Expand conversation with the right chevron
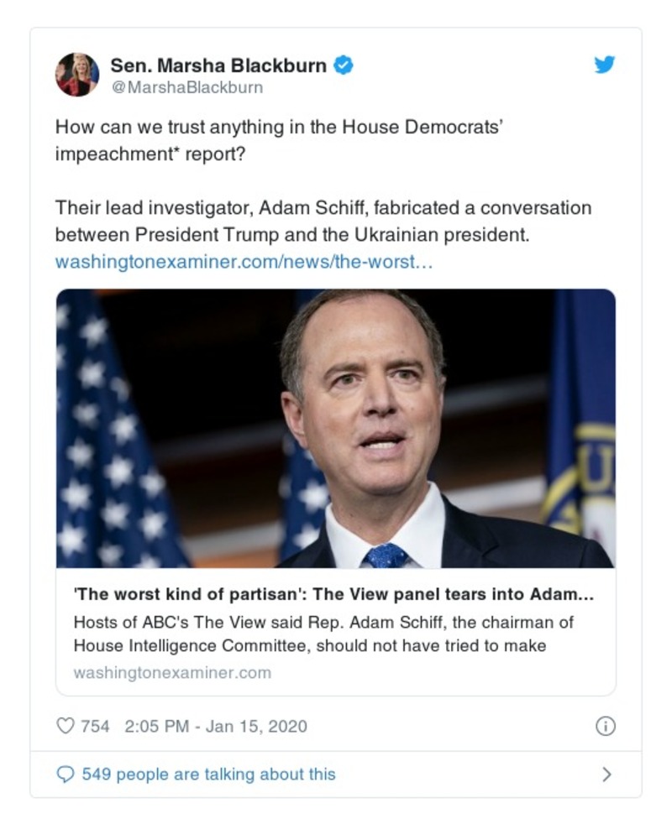The width and height of the screenshot is (672, 824). [606, 774]
